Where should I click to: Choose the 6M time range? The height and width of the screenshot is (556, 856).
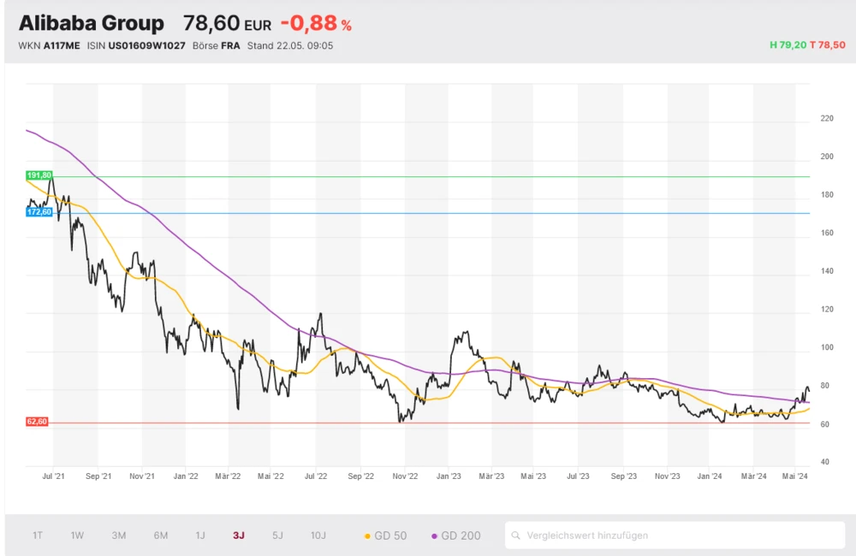pyautogui.click(x=160, y=535)
